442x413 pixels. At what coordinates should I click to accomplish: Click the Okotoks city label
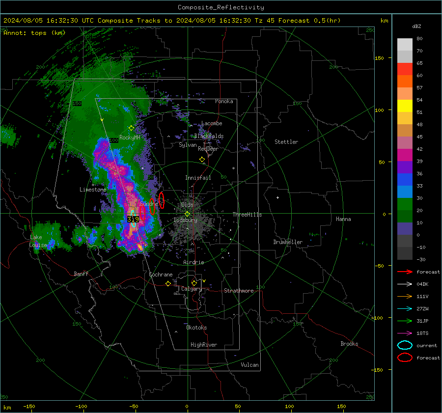196,328
